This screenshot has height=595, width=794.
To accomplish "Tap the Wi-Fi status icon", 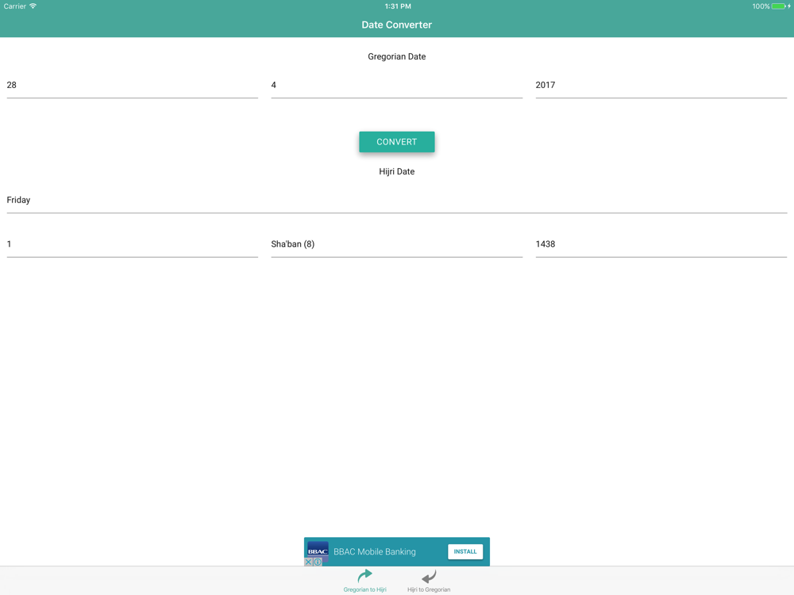I will [33, 6].
